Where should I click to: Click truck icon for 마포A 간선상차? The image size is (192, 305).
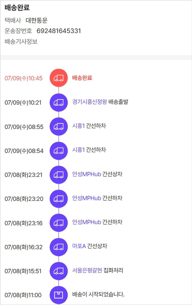[x=59, y=247]
